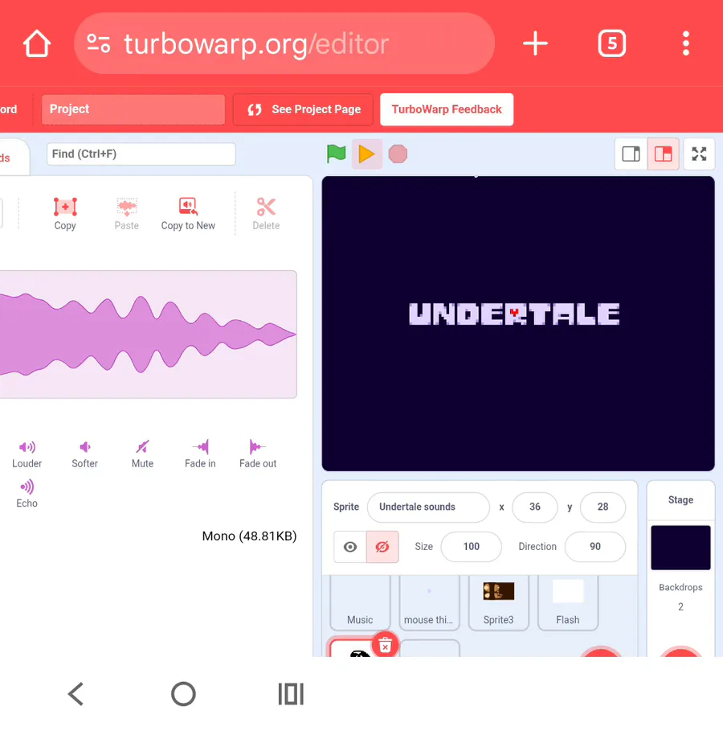The width and height of the screenshot is (723, 731).
Task: Hide the sprite with crossed eye
Action: pyautogui.click(x=382, y=547)
